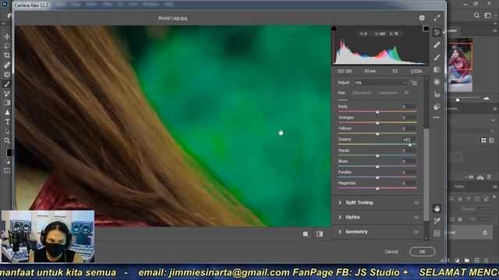Click the 'ISO 200' exposure info text
The width and height of the screenshot is (499, 280).
345,72
